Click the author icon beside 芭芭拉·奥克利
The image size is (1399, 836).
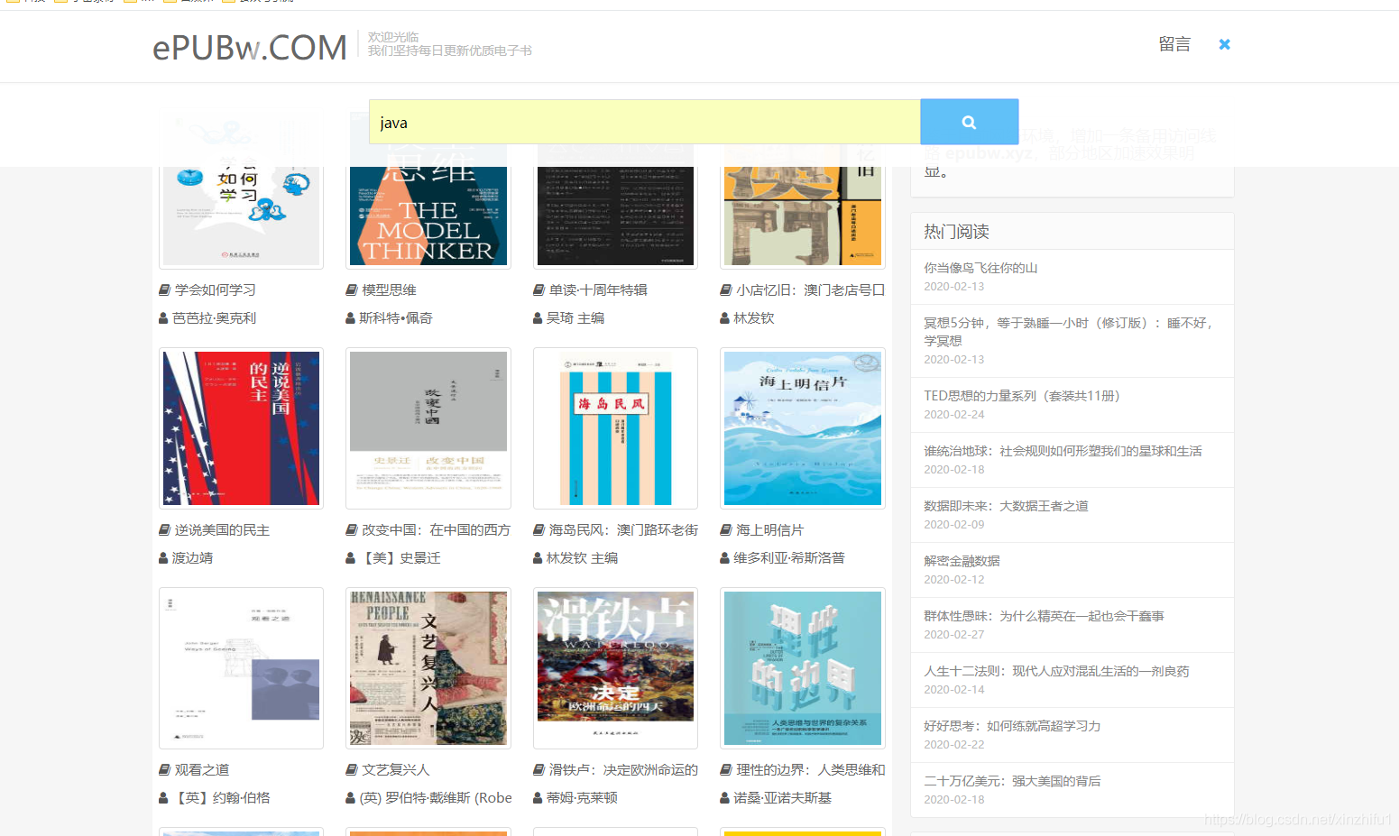(x=163, y=318)
